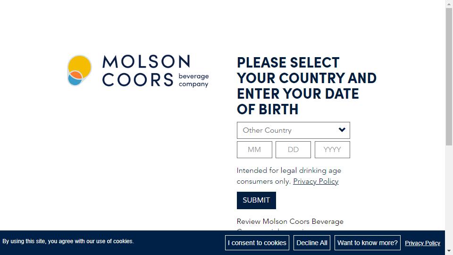
Task: Click the scrollbar down arrow
Action: 449,251
